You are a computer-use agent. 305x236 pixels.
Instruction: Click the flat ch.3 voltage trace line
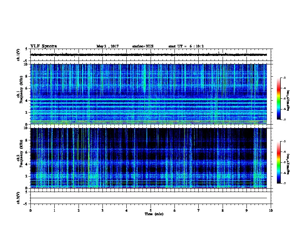(149, 198)
